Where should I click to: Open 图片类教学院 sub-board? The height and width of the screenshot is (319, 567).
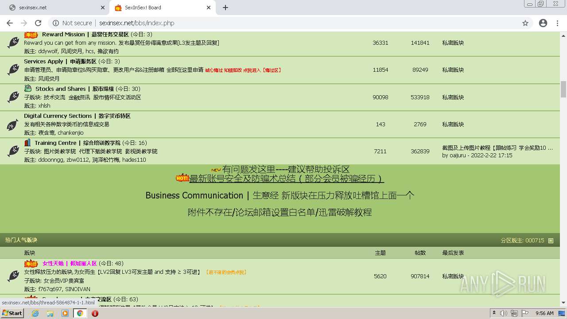pyautogui.click(x=59, y=151)
